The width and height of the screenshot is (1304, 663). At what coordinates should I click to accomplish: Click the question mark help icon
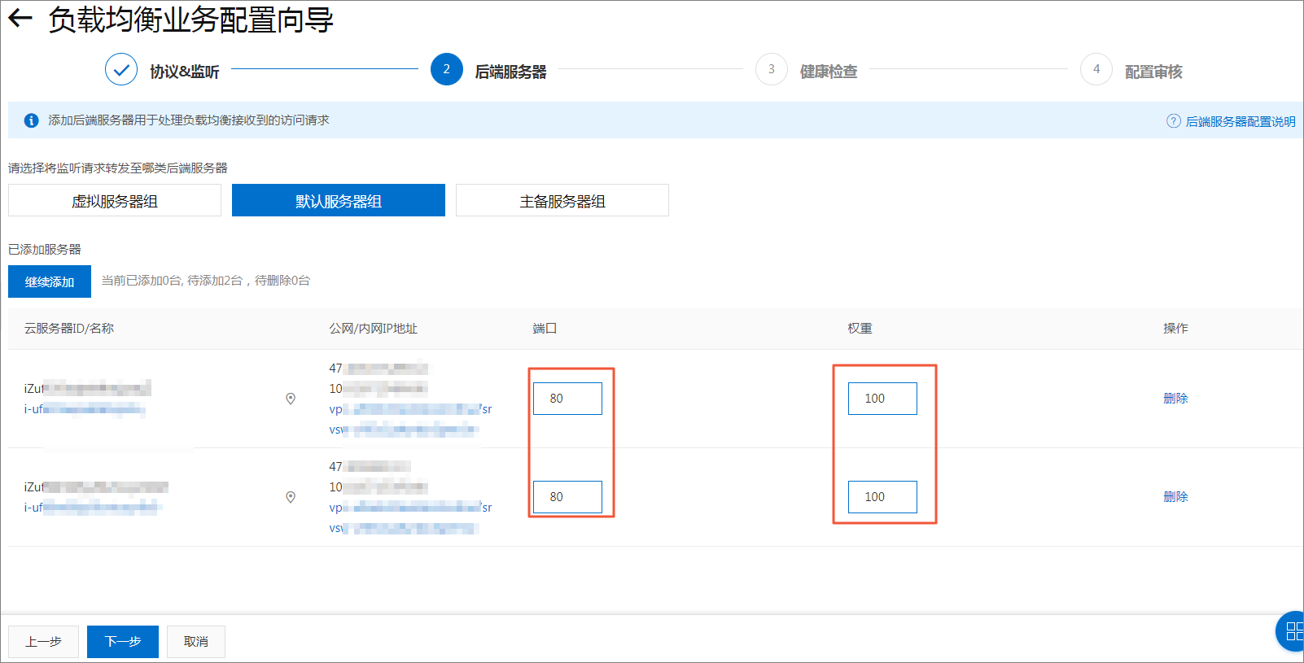1174,121
